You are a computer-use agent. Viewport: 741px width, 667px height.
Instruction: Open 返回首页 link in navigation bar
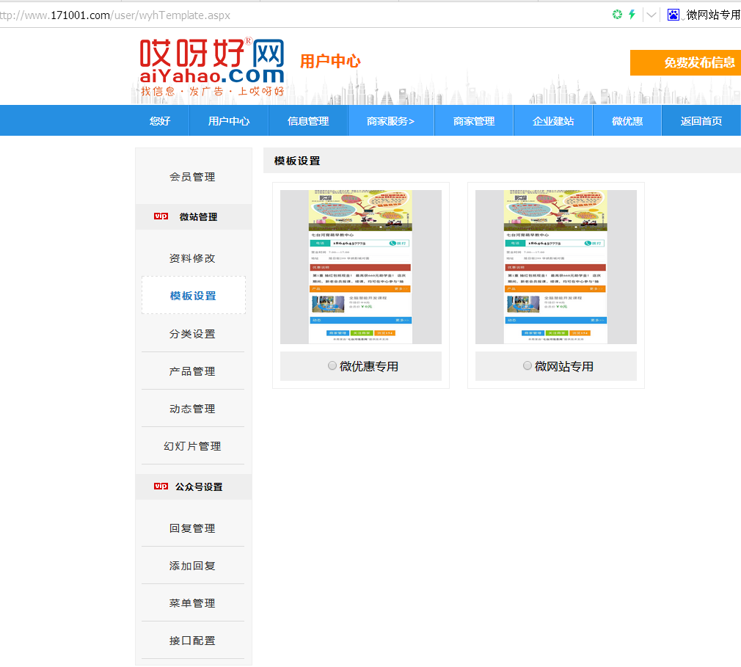point(701,121)
